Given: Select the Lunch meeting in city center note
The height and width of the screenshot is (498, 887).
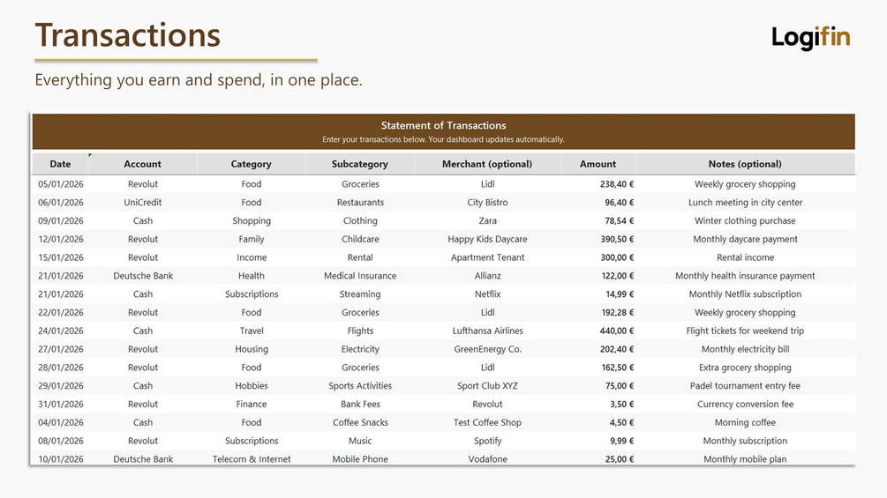Looking at the screenshot, I should tap(745, 202).
